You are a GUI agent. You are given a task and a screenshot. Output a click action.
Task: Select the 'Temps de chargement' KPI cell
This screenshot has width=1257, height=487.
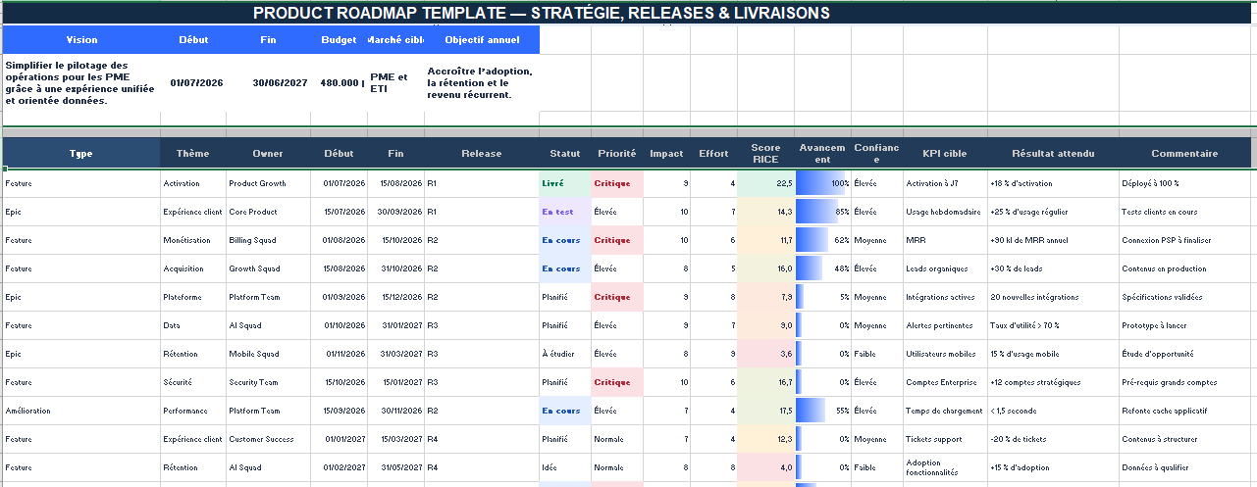click(x=945, y=411)
